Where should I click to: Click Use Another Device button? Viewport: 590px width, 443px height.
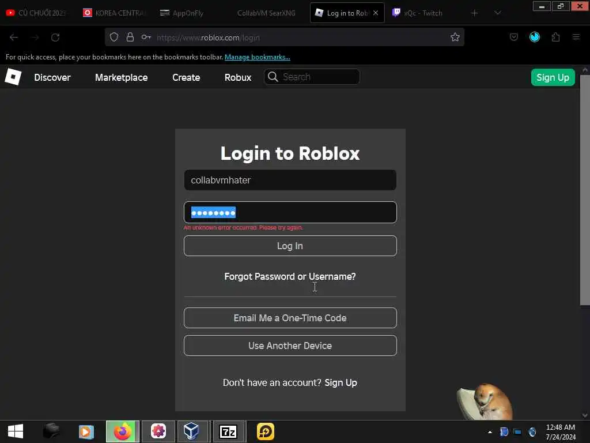click(290, 346)
